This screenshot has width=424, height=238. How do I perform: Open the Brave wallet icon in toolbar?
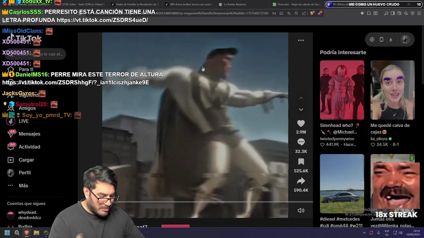(399, 13)
